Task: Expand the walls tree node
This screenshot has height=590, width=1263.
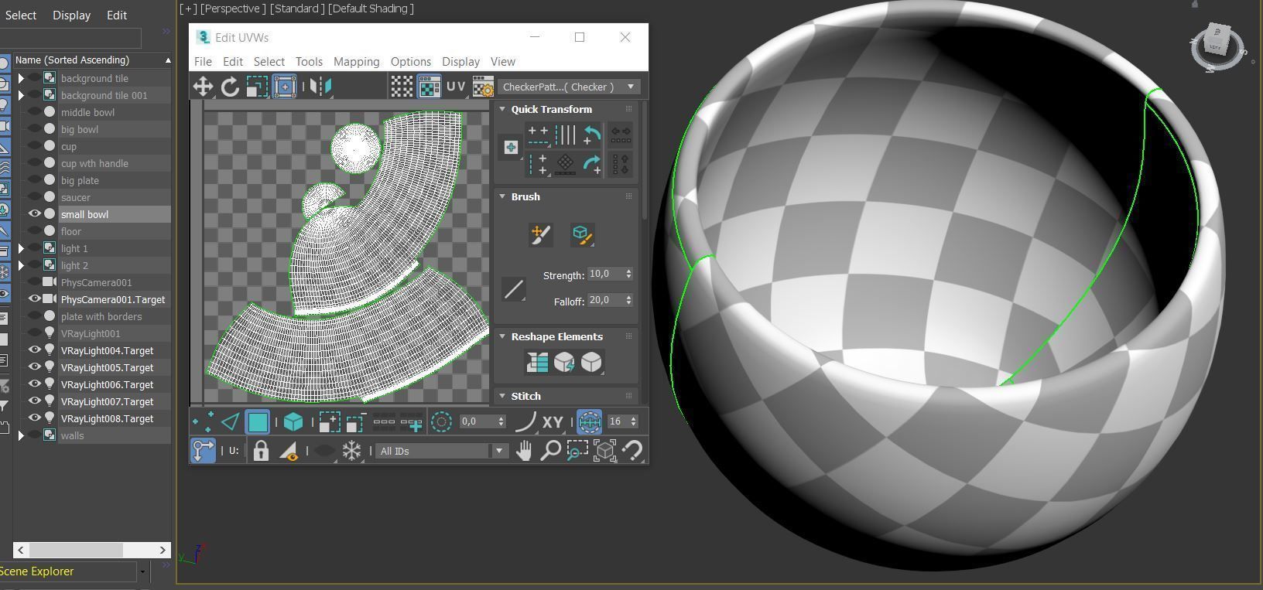Action: pyautogui.click(x=21, y=435)
